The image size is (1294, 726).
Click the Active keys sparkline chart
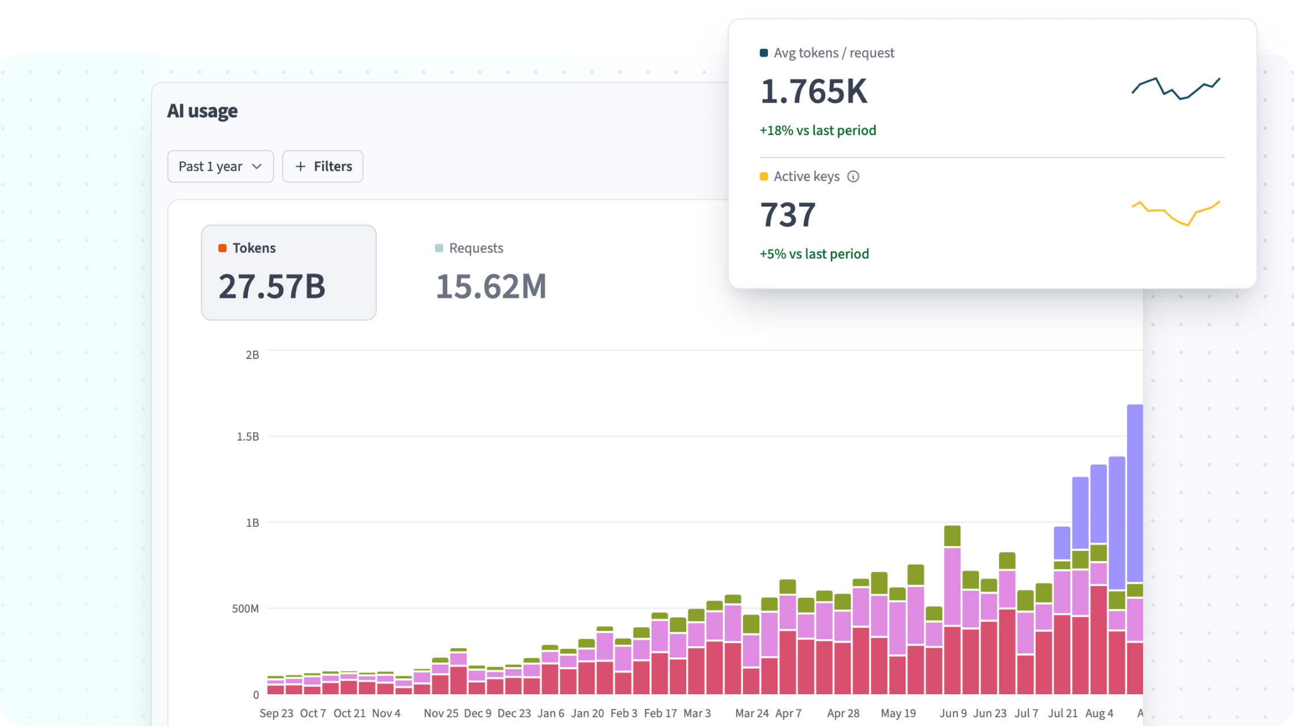tap(1176, 213)
